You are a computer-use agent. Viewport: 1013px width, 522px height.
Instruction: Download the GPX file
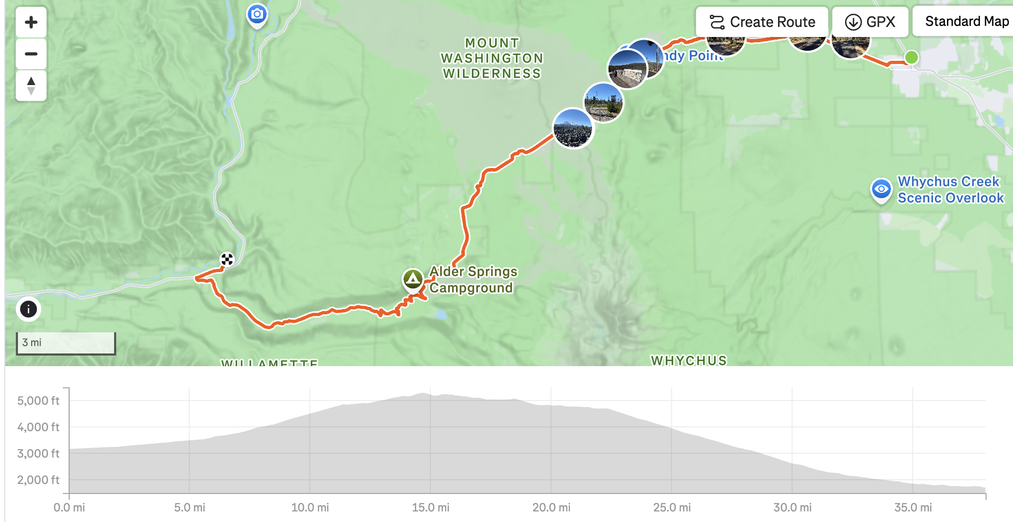click(870, 22)
